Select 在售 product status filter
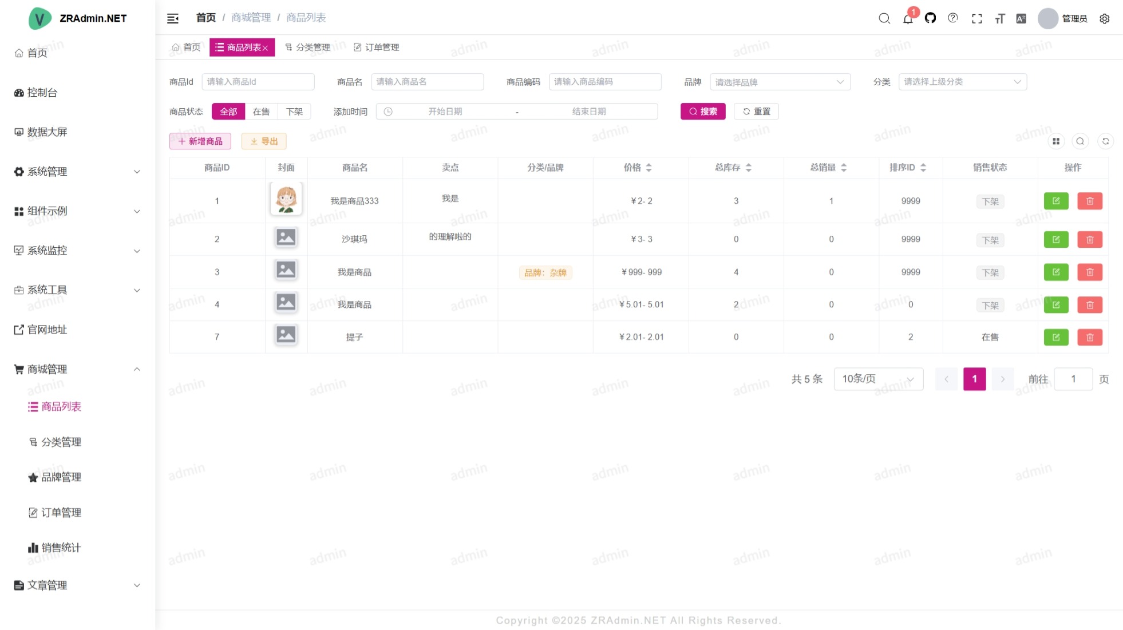The width and height of the screenshot is (1123, 630). pos(261,112)
